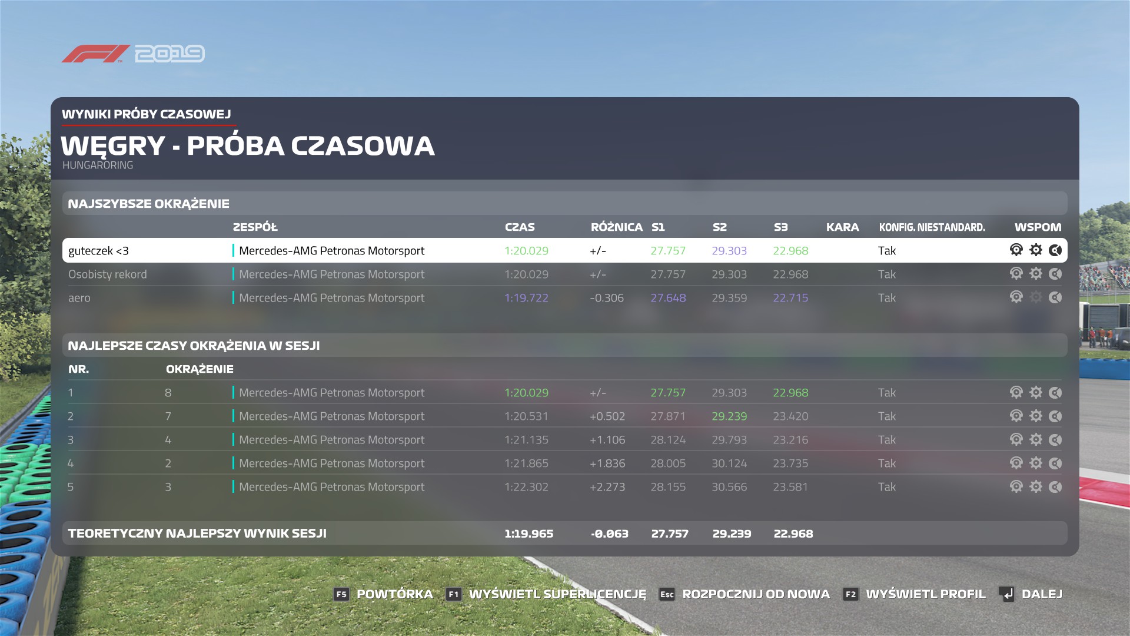Select the player name guteczek <3
This screenshot has height=636, width=1130.
(x=98, y=251)
